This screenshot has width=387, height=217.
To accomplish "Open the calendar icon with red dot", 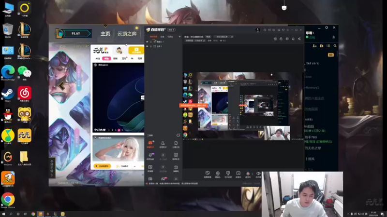I will 275,39.
